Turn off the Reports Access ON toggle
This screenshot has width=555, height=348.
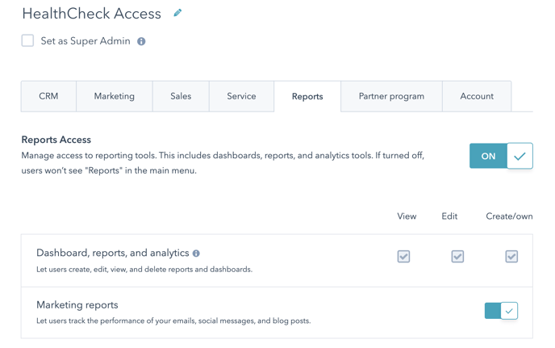click(501, 156)
